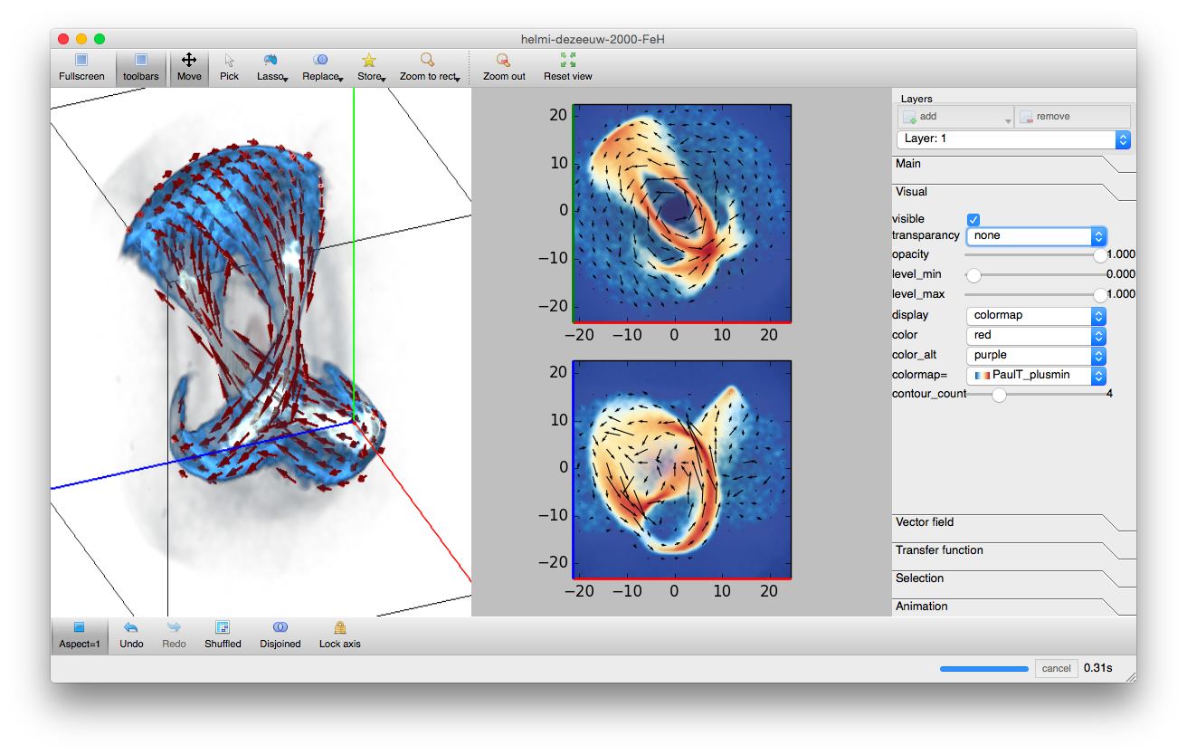The image size is (1187, 755).
Task: Click the opacity slider handle
Action: click(1100, 255)
